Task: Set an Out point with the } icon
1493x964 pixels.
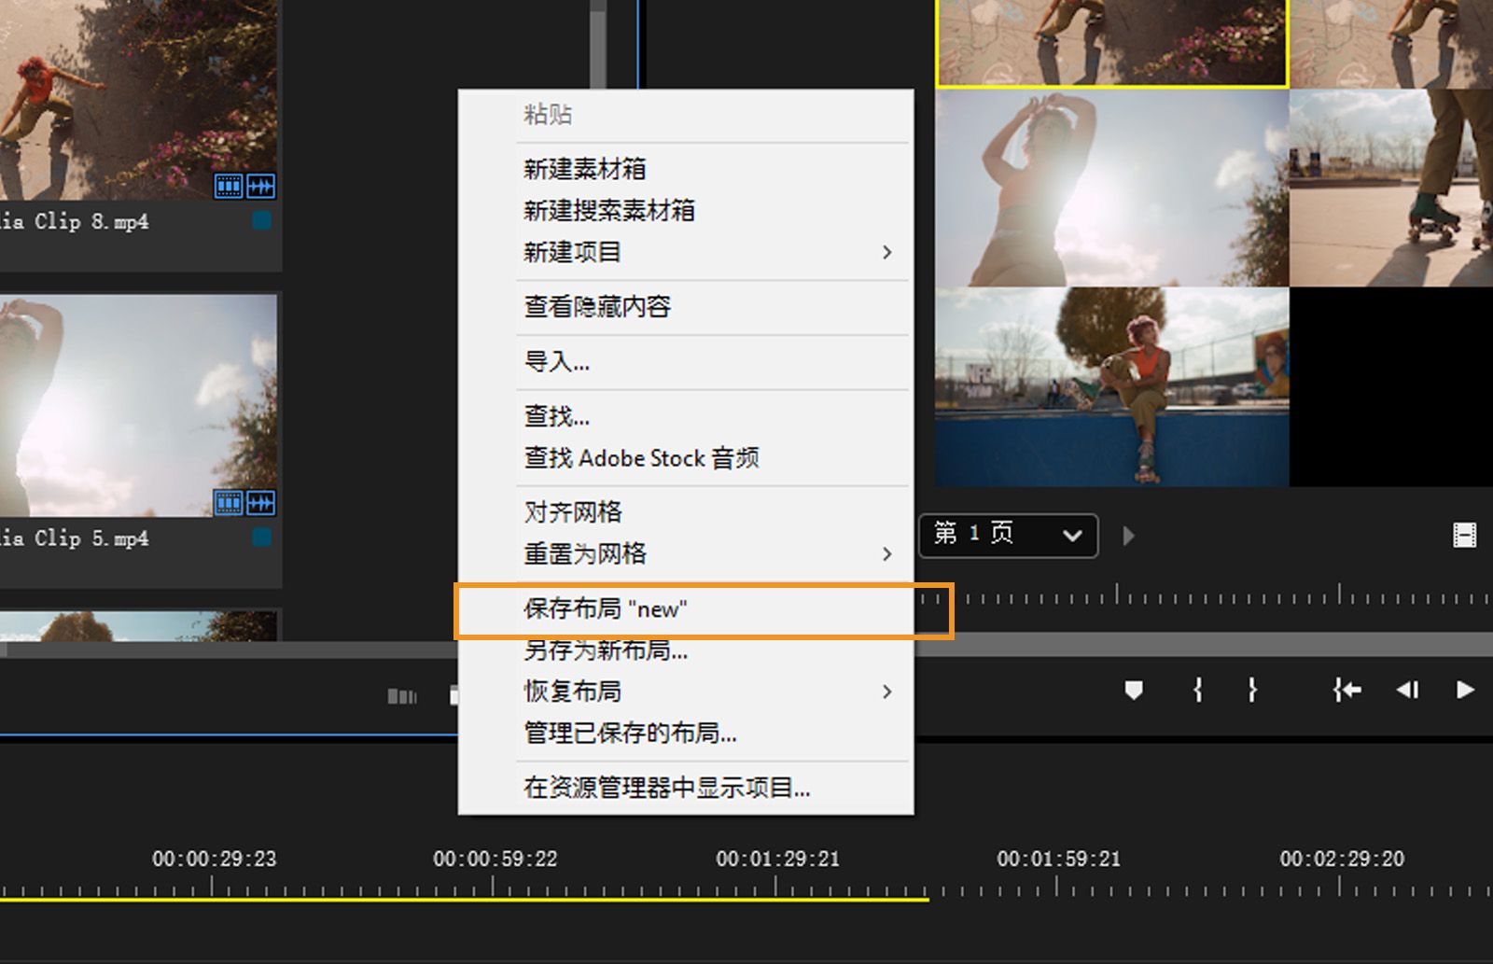Action: click(1251, 691)
